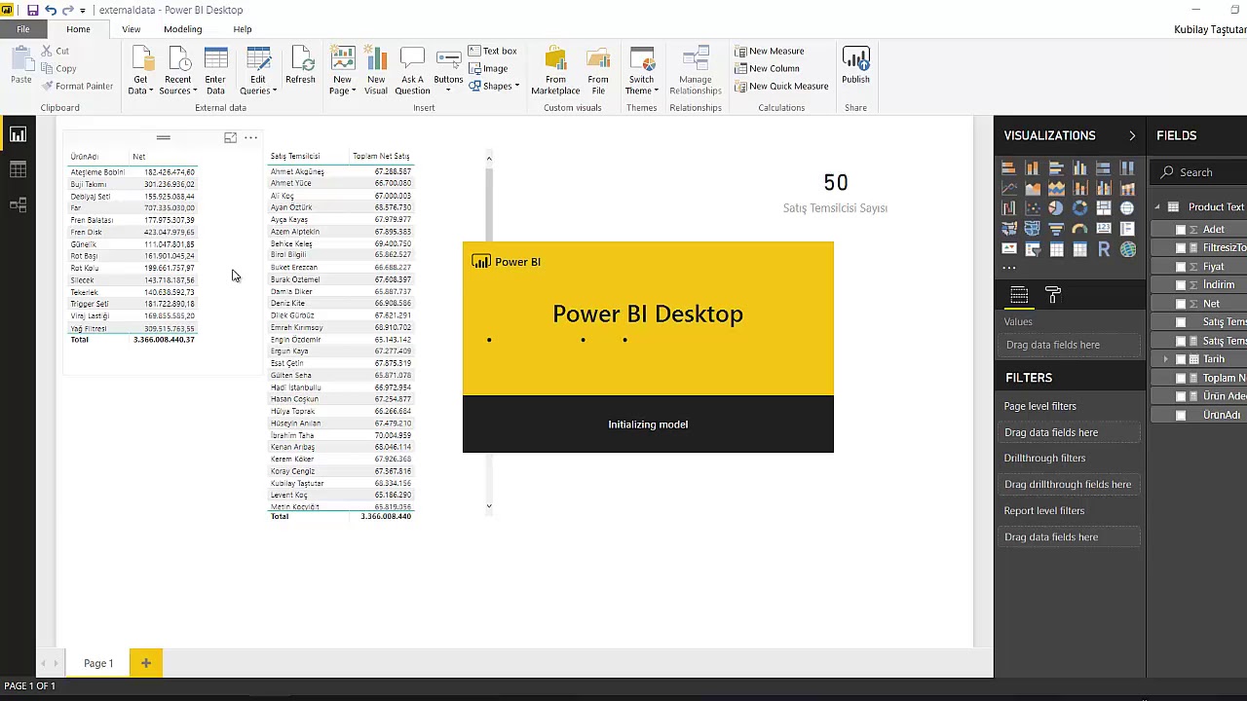Select the area chart visualization
1247x701 pixels.
click(x=1033, y=188)
